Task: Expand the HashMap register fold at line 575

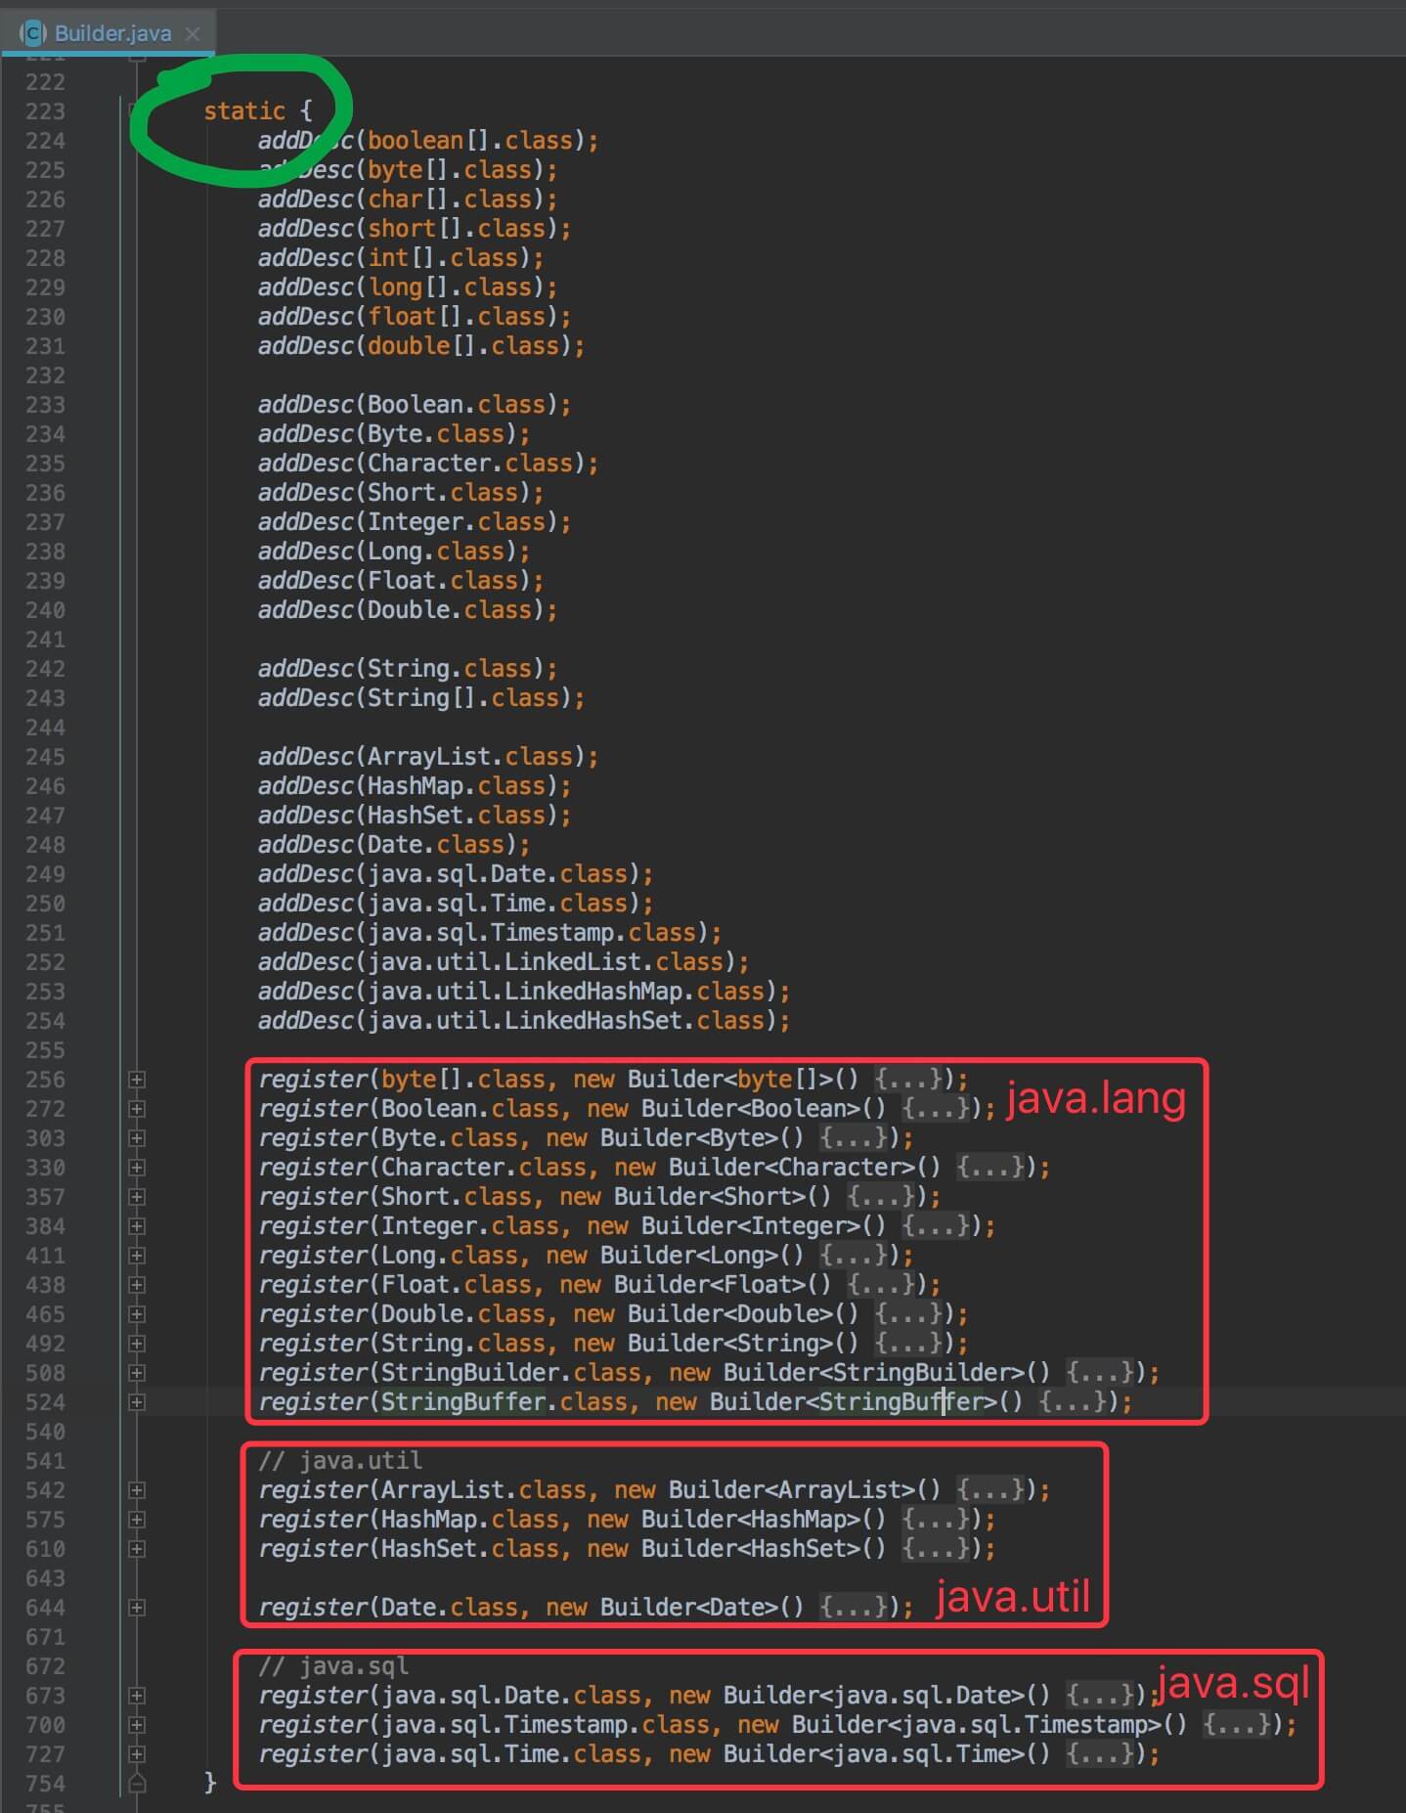Action: tap(137, 1520)
